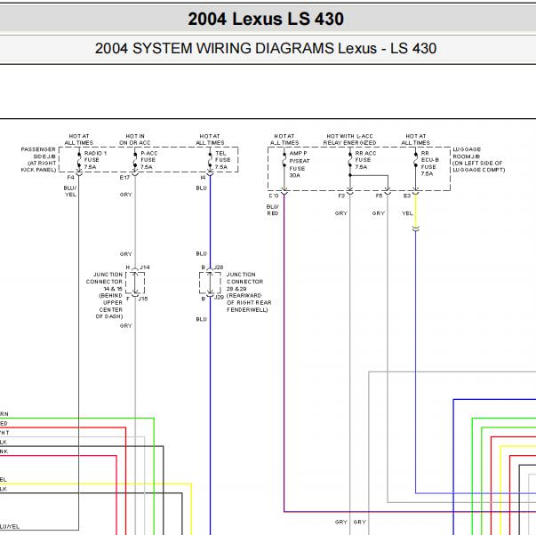Click the "GRY" wire label directly below F3
The image size is (536, 535).
(x=340, y=213)
